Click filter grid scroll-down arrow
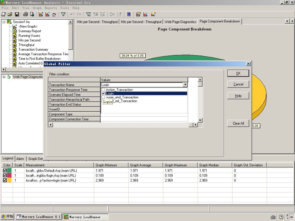The height and width of the screenshot is (221, 295). [200, 120]
